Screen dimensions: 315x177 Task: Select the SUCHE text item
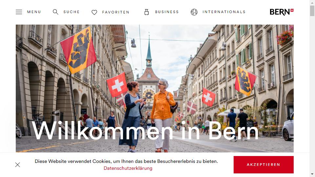[x=72, y=12]
